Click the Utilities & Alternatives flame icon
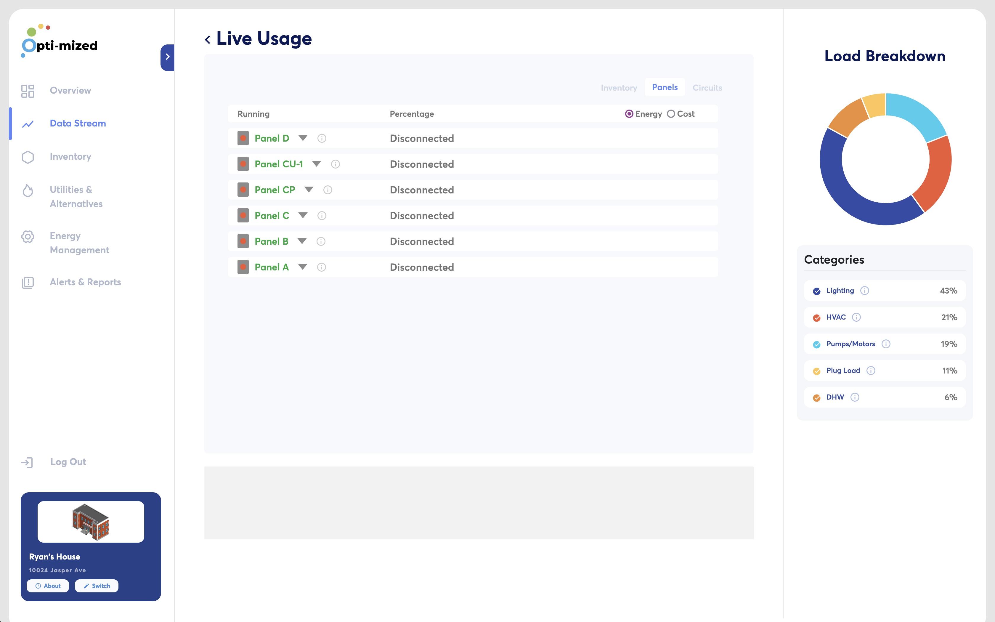The height and width of the screenshot is (622, 995). click(28, 190)
